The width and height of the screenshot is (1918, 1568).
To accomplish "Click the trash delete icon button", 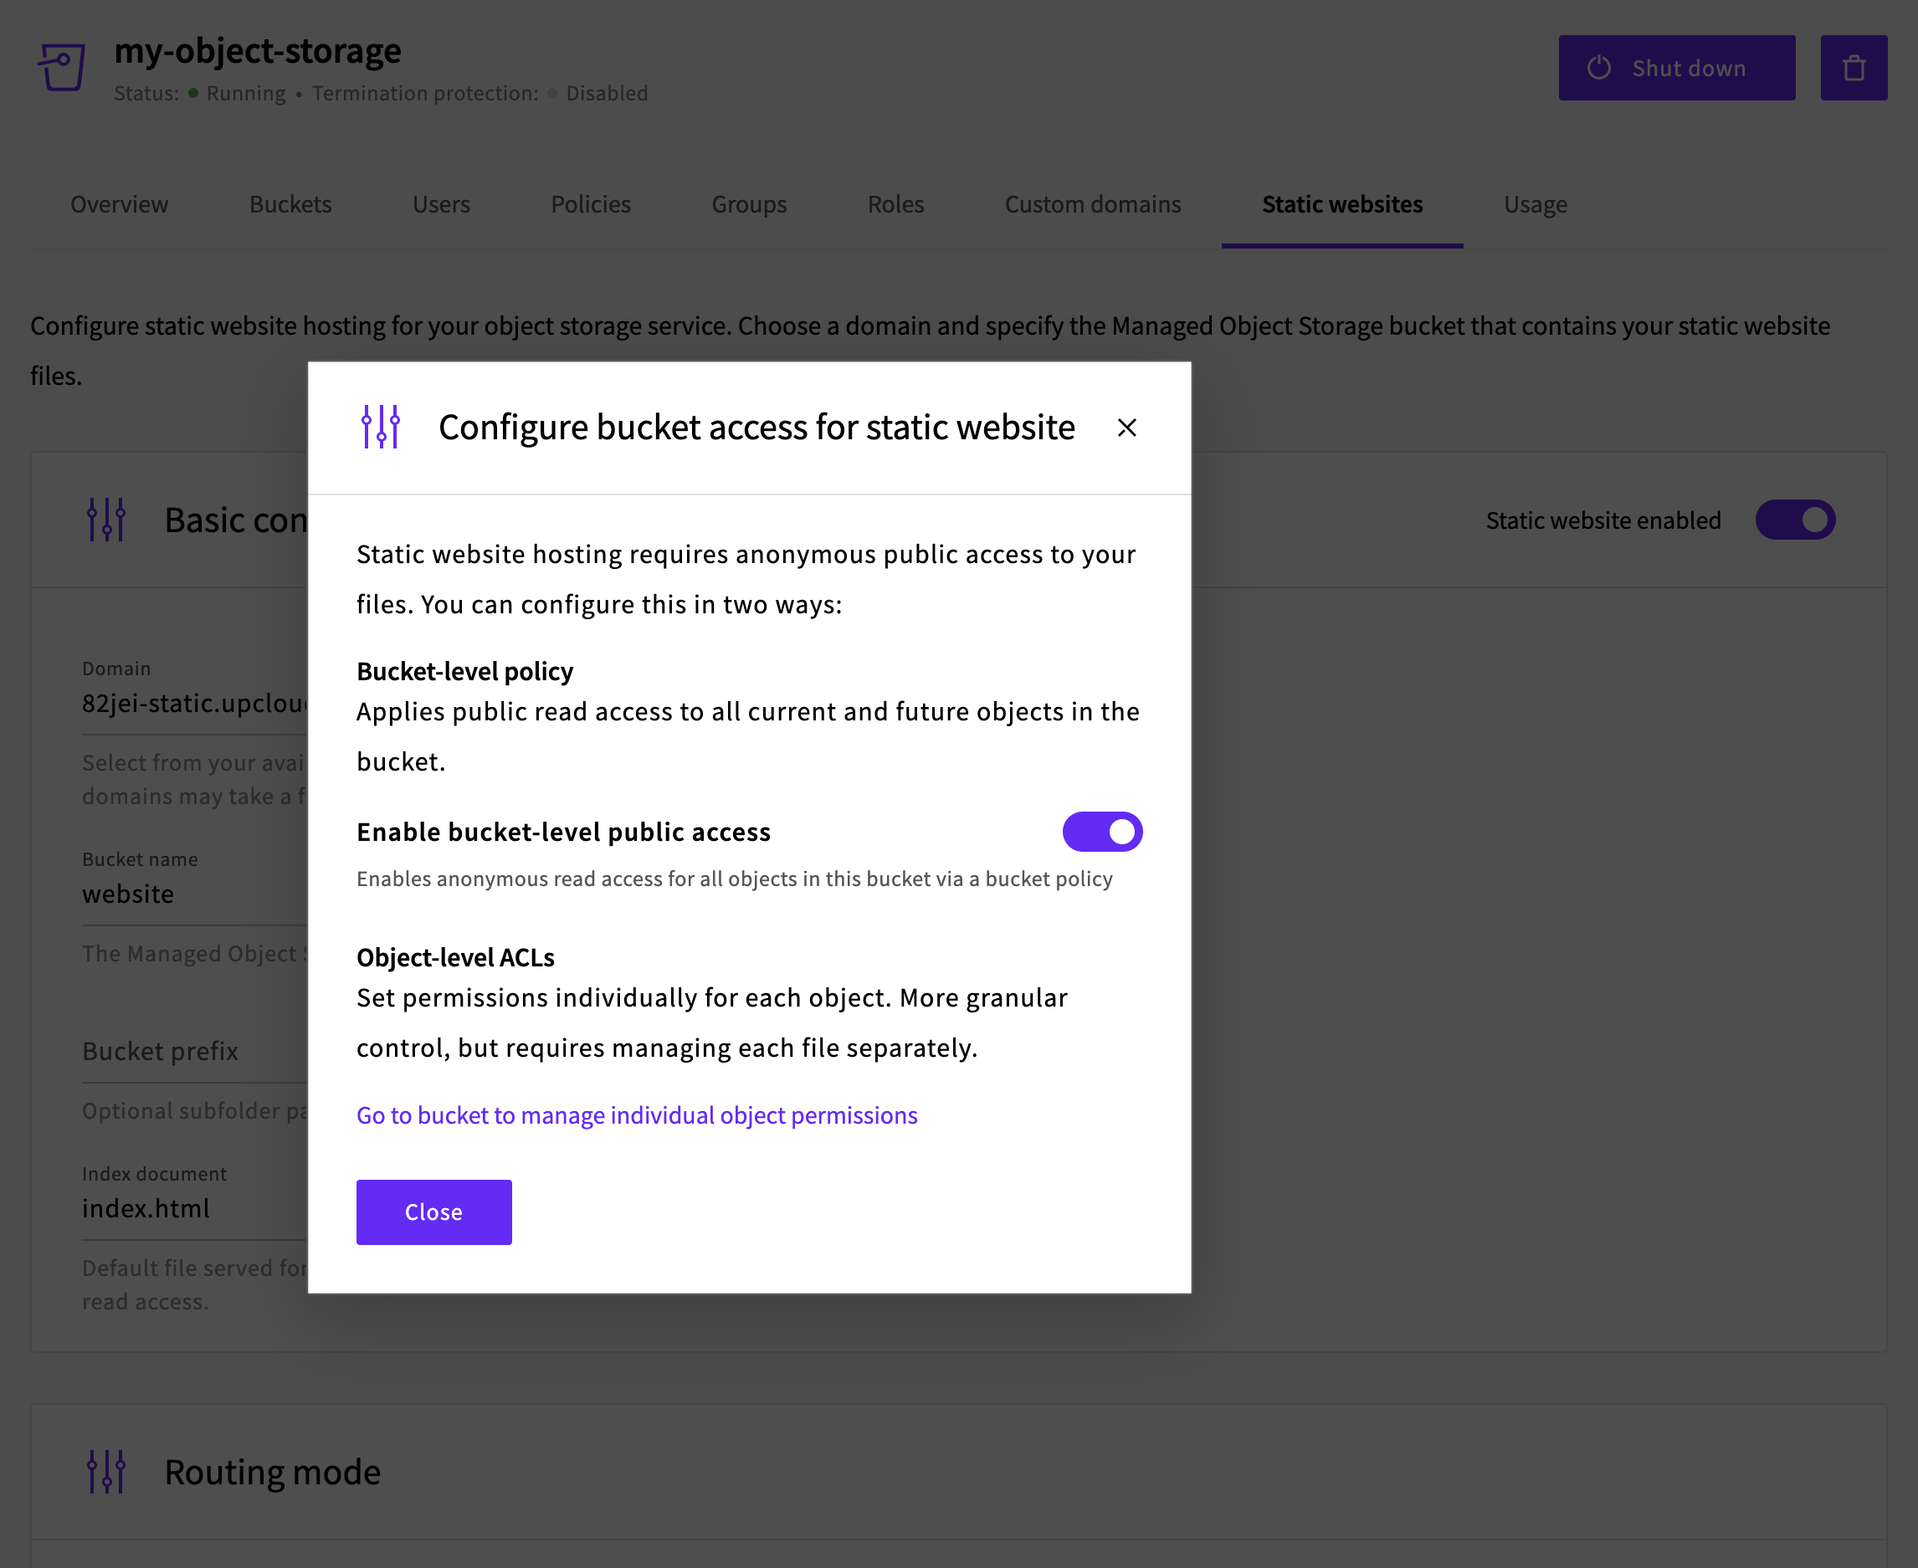I will coord(1853,68).
